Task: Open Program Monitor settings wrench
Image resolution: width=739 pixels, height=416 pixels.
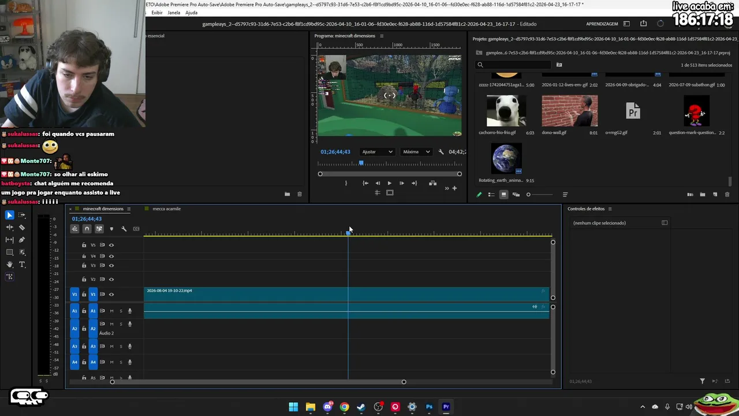Action: click(x=441, y=152)
